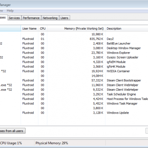Click the CPU value 01 for DayZ
Image resolution: width=148 pixels, height=148 pixels.
click(x=43, y=39)
